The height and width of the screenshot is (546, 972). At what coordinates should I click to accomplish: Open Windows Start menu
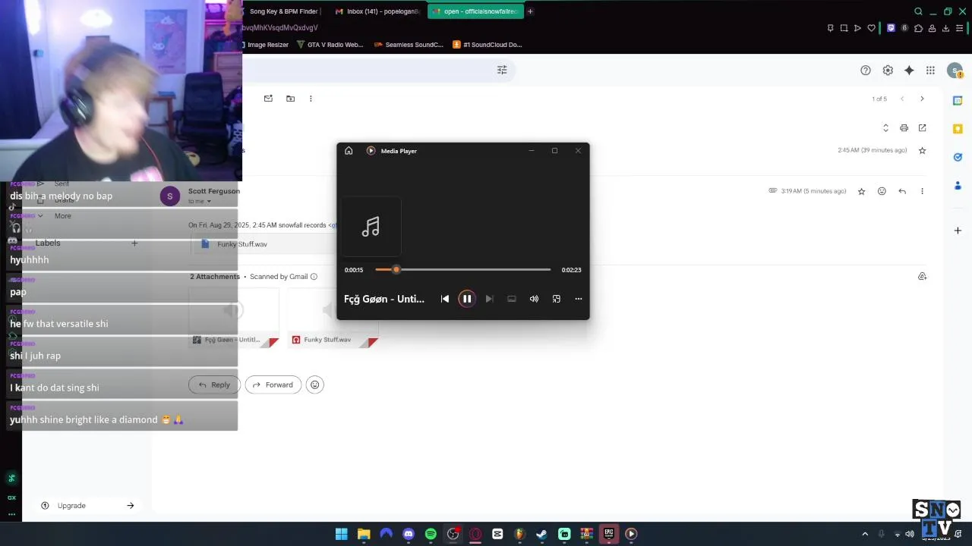[x=342, y=534]
